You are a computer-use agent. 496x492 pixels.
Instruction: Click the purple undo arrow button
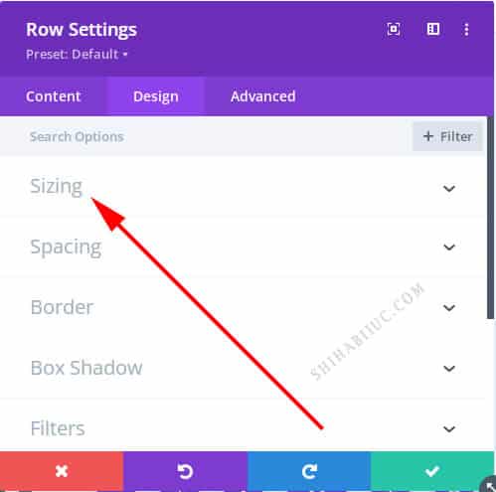point(185,471)
